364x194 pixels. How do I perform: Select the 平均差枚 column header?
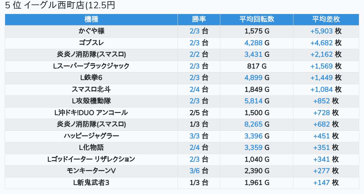[326, 19]
